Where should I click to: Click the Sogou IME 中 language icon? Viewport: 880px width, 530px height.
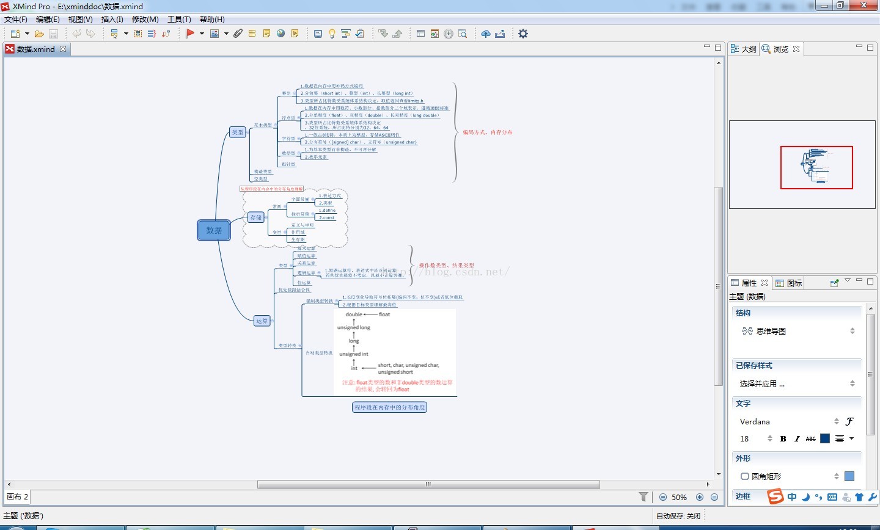[792, 497]
